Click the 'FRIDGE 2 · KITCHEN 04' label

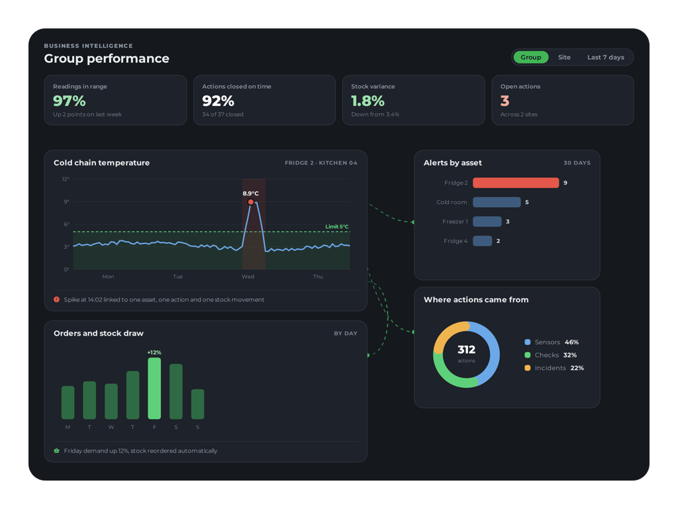point(321,163)
